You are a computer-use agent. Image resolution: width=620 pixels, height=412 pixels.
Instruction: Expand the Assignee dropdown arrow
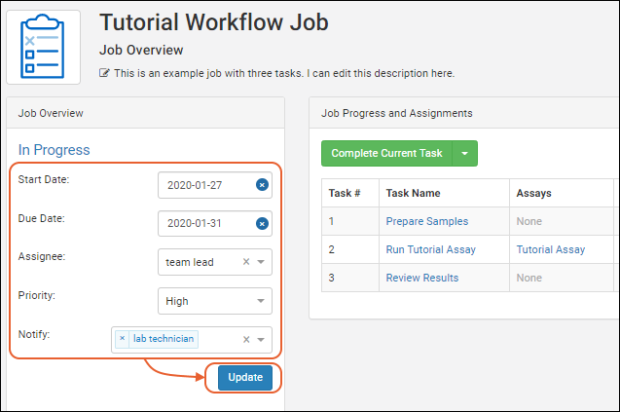click(x=261, y=262)
